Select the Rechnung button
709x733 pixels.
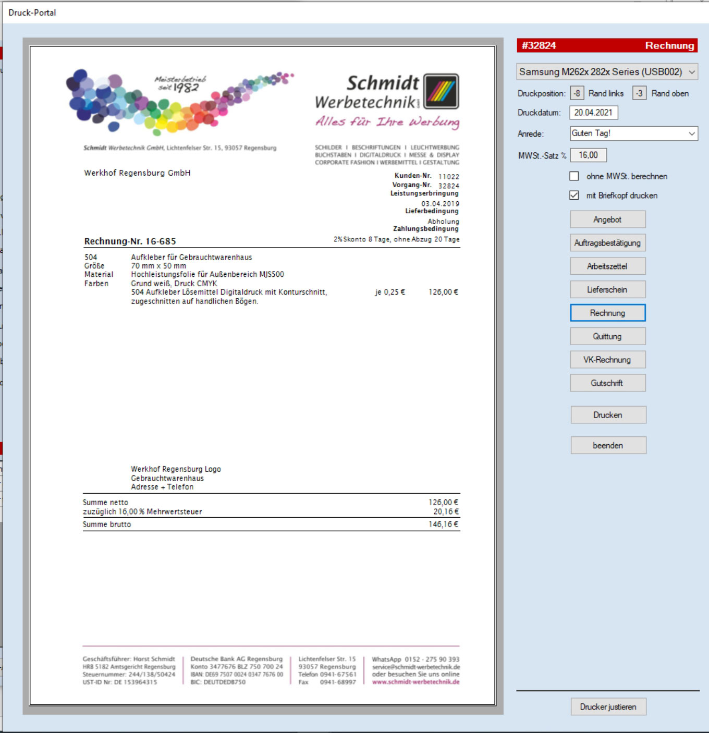click(607, 313)
